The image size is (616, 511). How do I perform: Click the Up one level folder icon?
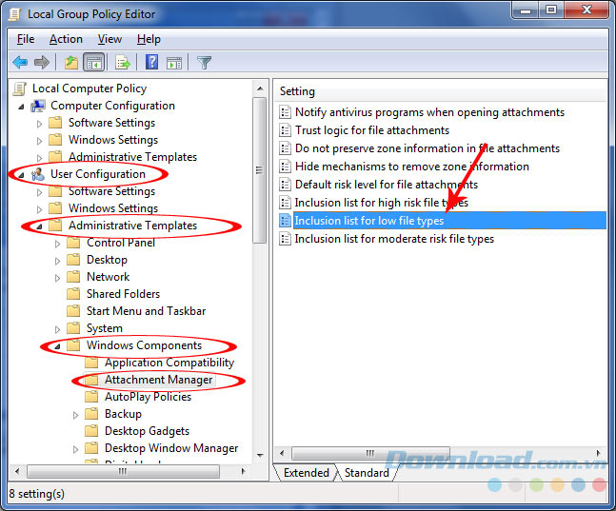(x=71, y=62)
